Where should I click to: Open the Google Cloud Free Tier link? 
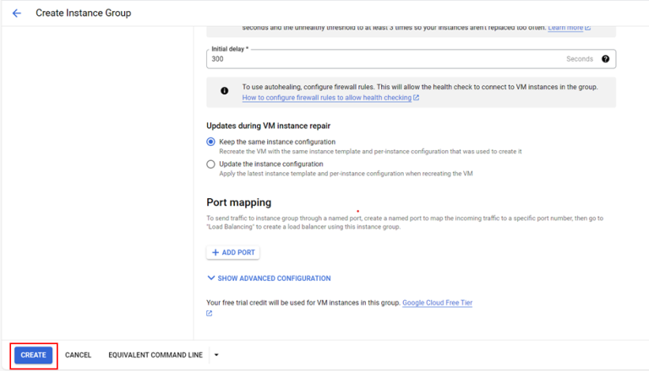tap(437, 302)
